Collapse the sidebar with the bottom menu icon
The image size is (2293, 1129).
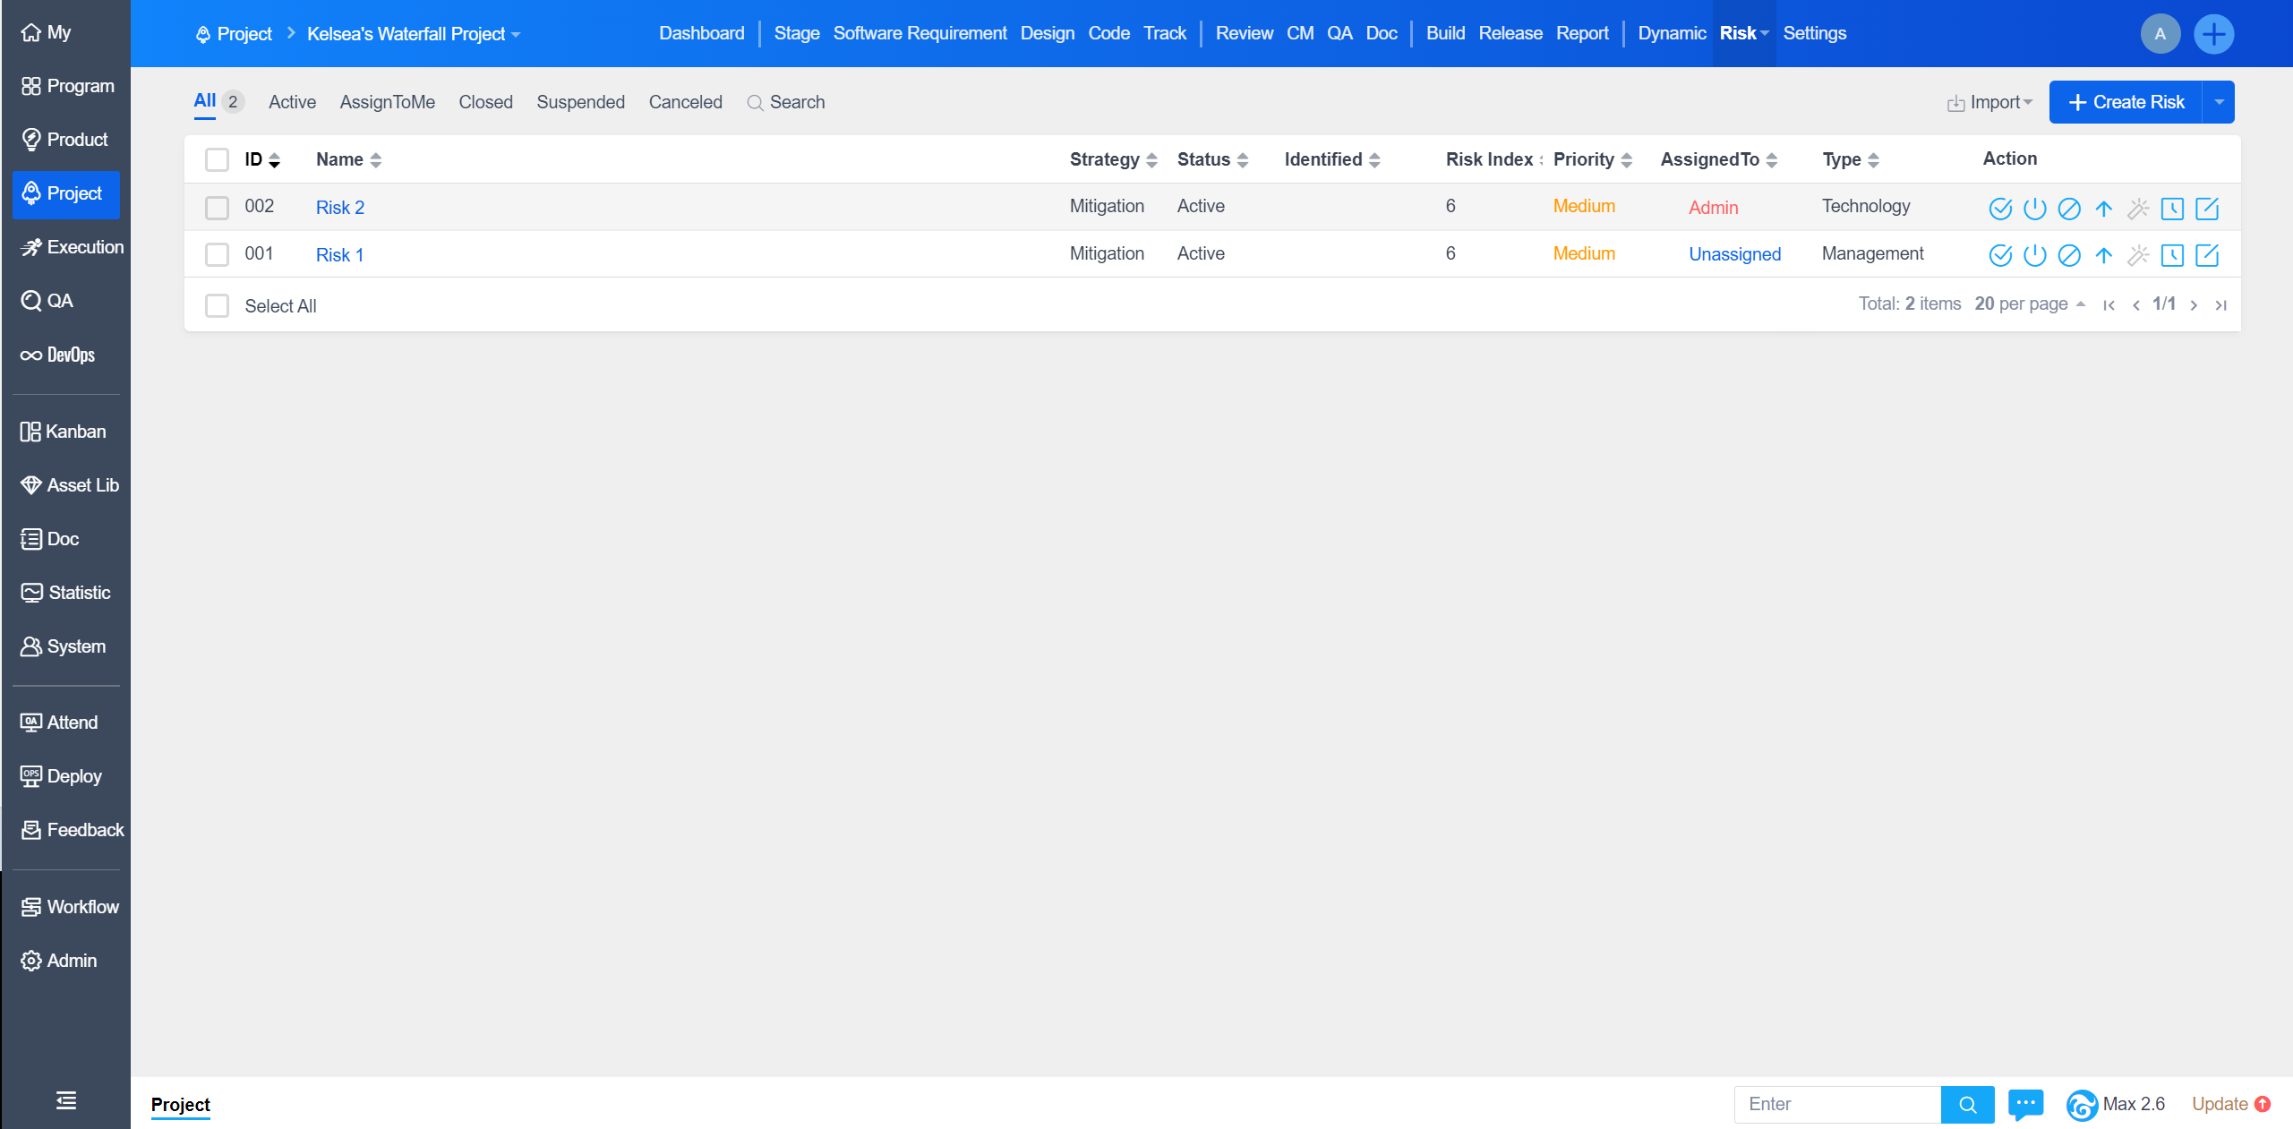pos(65,1099)
